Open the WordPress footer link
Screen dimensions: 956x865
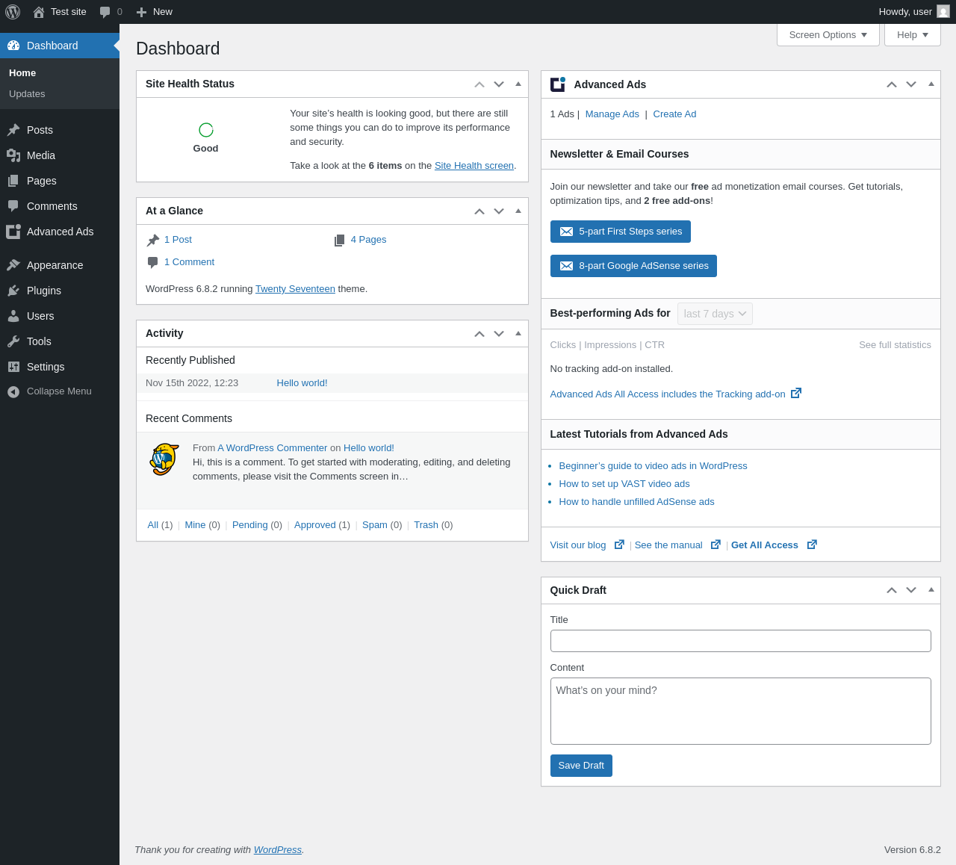pos(278,850)
